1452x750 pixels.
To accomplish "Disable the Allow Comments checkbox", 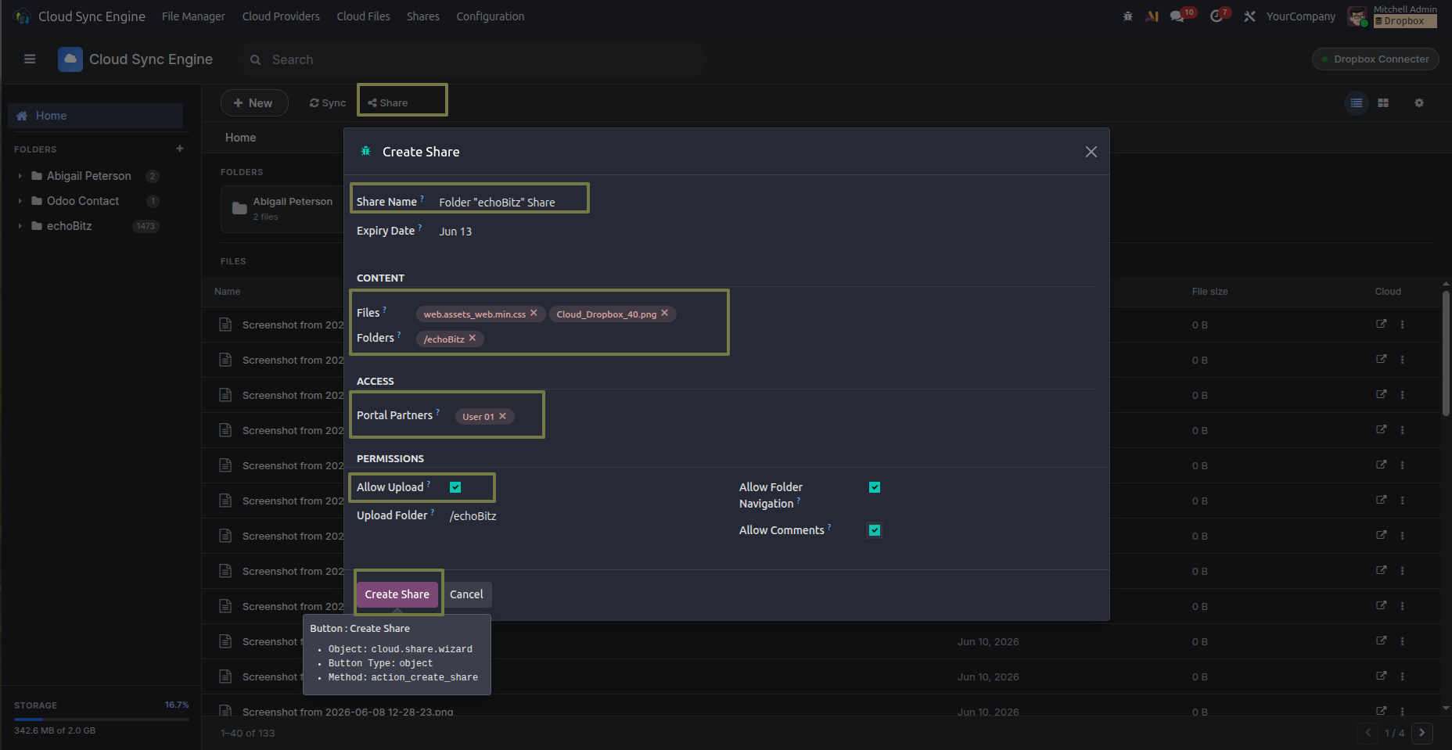I will [875, 530].
